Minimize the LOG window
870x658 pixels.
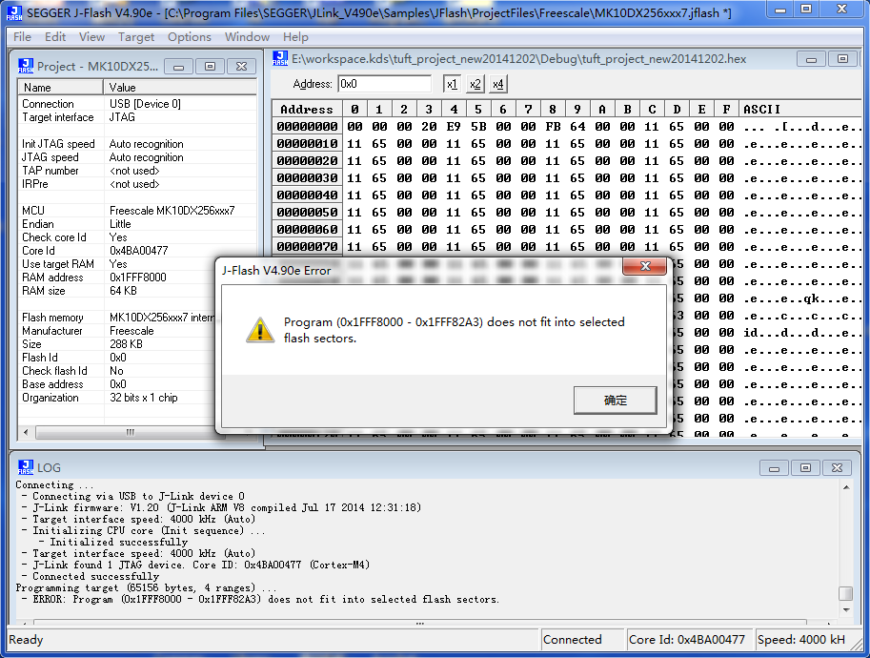point(774,468)
